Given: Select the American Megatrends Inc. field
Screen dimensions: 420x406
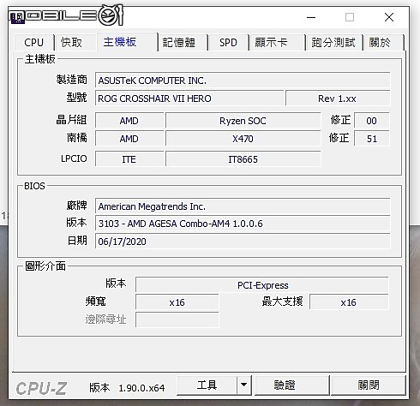Looking at the screenshot, I should (243, 206).
